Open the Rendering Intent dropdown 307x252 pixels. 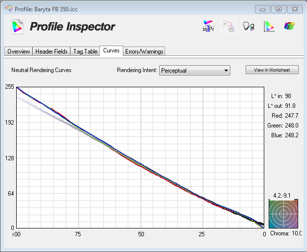pos(195,70)
